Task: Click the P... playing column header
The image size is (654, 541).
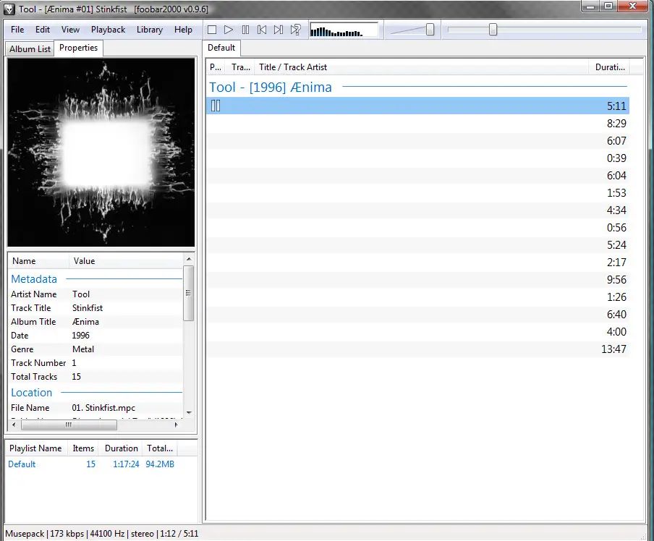Action: pos(216,67)
